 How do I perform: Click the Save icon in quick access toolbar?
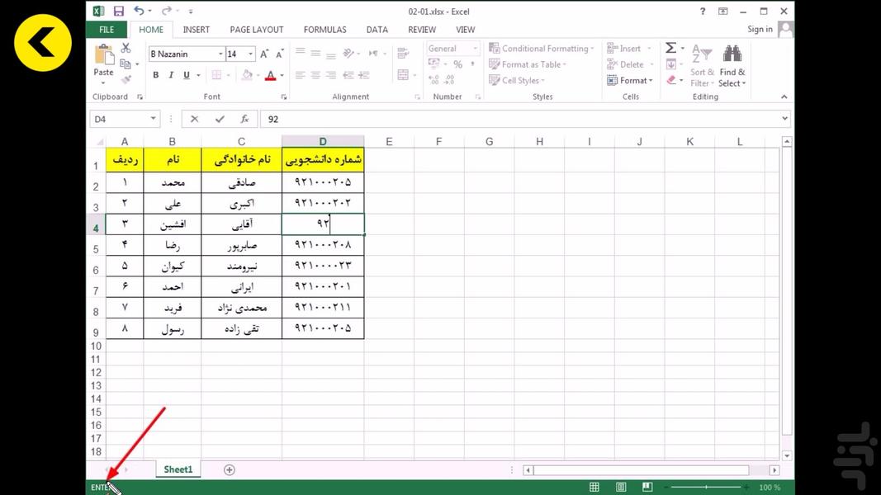click(119, 12)
